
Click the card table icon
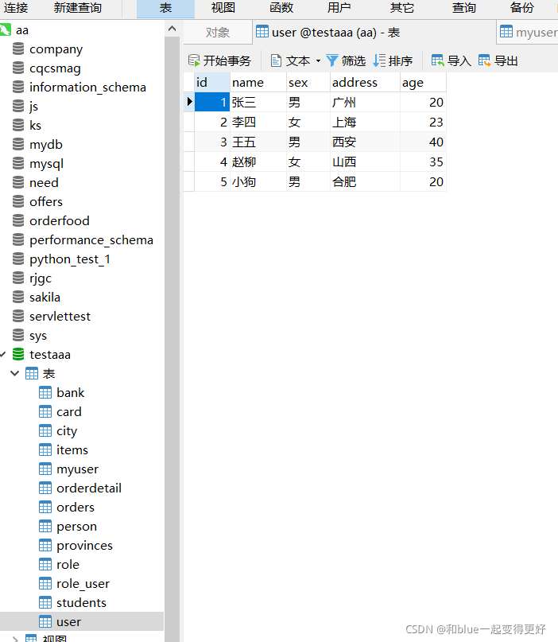[45, 412]
